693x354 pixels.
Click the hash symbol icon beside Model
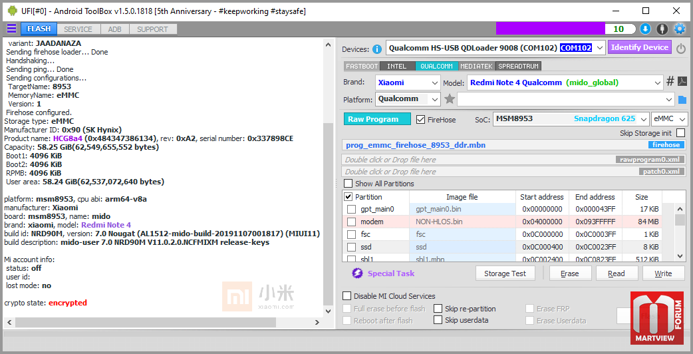click(x=670, y=81)
